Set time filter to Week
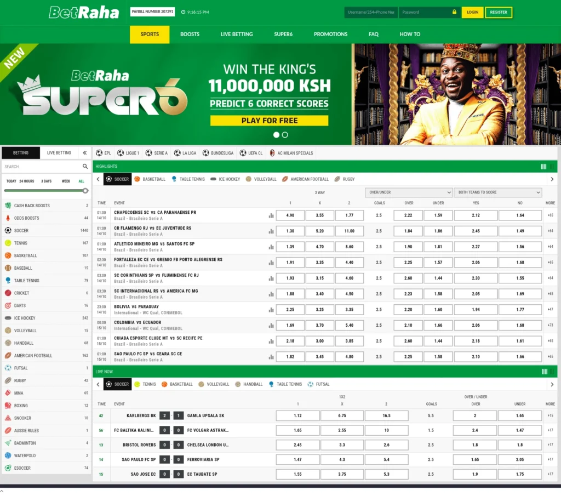 click(66, 181)
